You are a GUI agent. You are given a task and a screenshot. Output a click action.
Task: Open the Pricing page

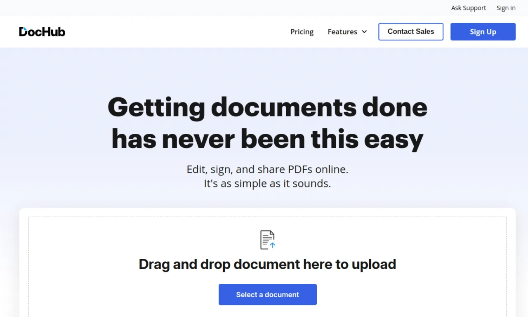click(x=302, y=32)
